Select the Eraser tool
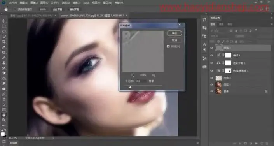The height and width of the screenshot is (146, 274). (3, 73)
